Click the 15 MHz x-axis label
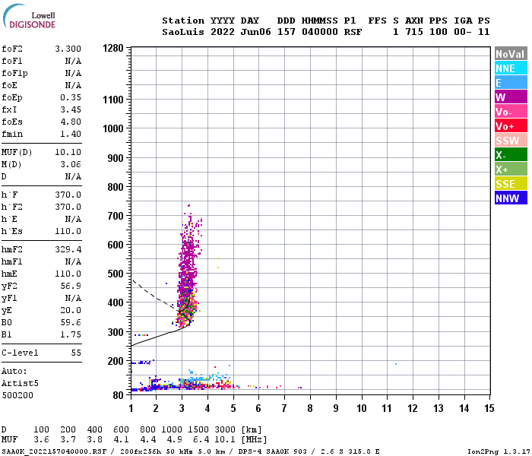 [489, 408]
